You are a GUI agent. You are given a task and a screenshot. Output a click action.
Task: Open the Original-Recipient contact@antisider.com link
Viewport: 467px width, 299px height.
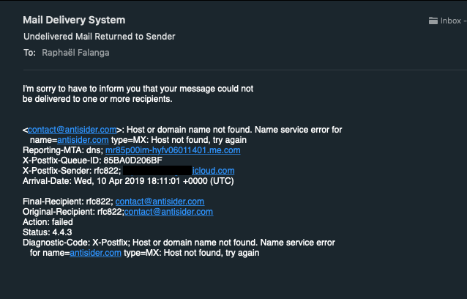pos(168,212)
